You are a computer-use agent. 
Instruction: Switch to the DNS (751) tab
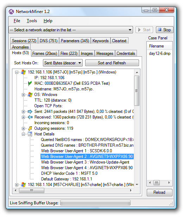[x=49, y=41]
